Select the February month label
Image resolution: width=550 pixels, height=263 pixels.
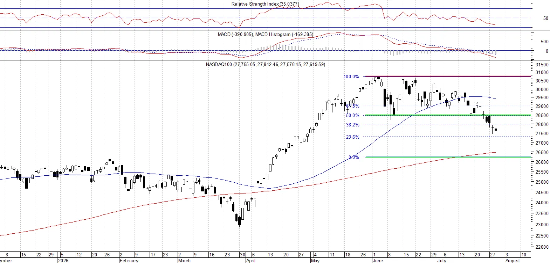129,261
